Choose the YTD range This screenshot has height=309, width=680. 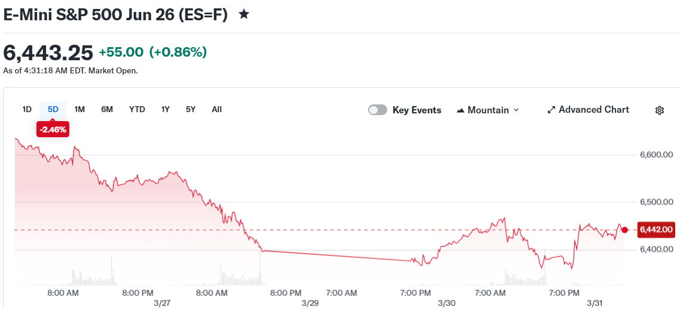(137, 110)
